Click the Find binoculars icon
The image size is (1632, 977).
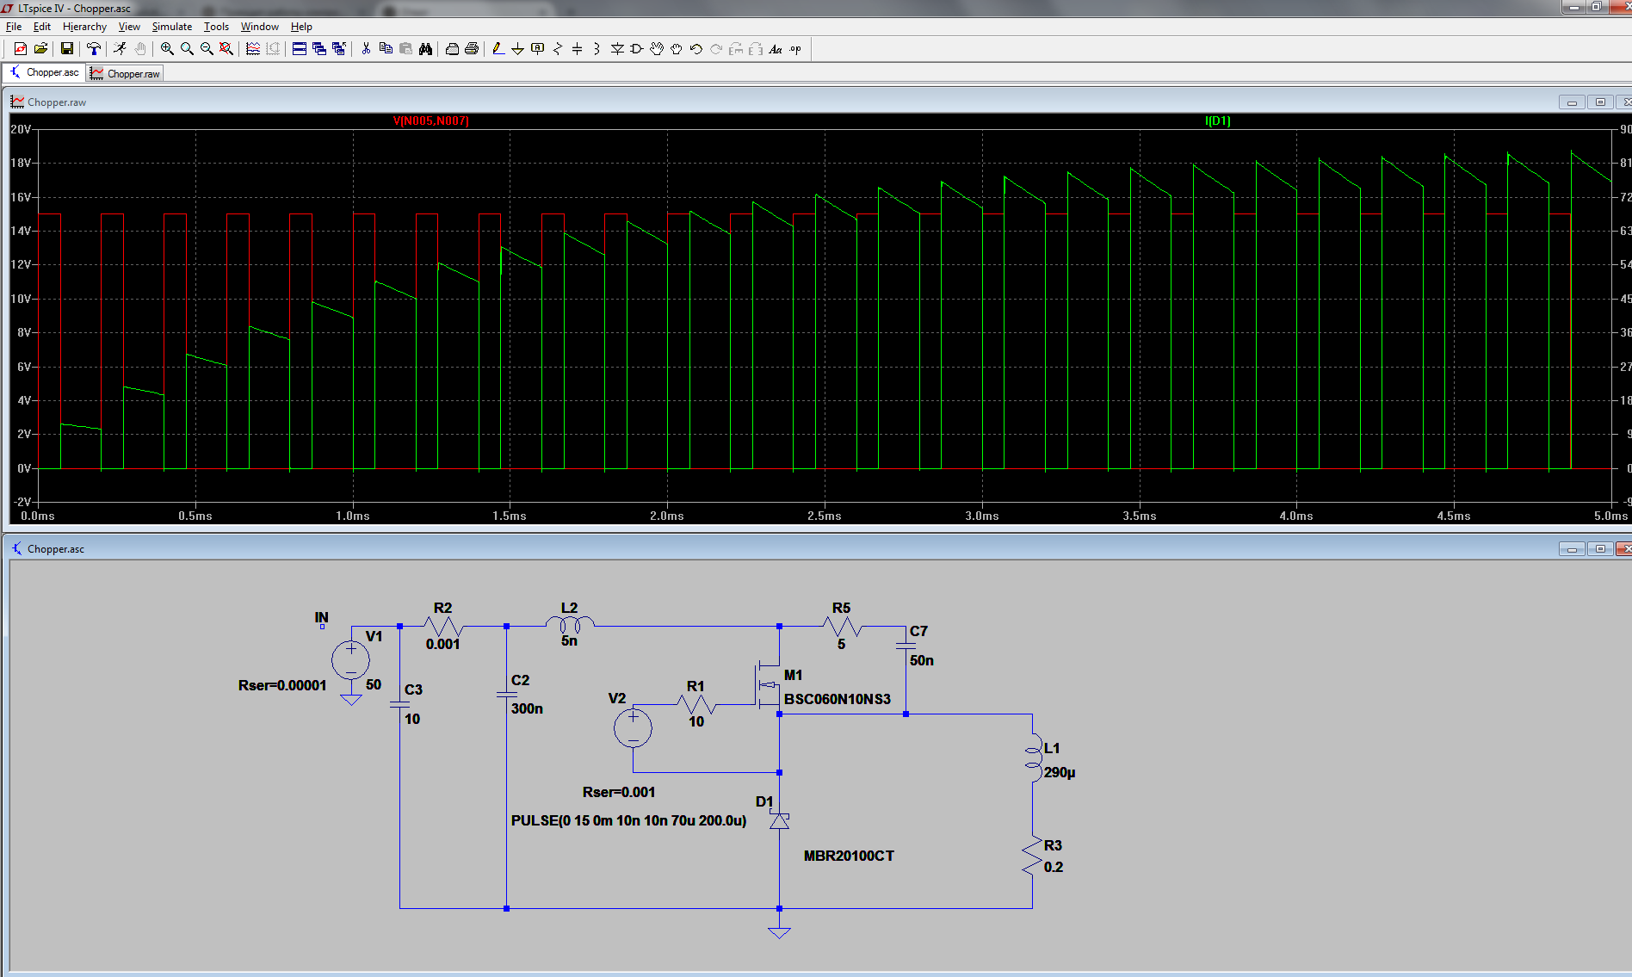click(425, 49)
